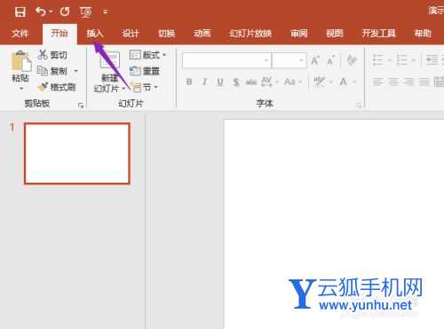Click the Save icon in quick access toolbar
Image resolution: width=444 pixels, height=329 pixels.
pos(20,12)
